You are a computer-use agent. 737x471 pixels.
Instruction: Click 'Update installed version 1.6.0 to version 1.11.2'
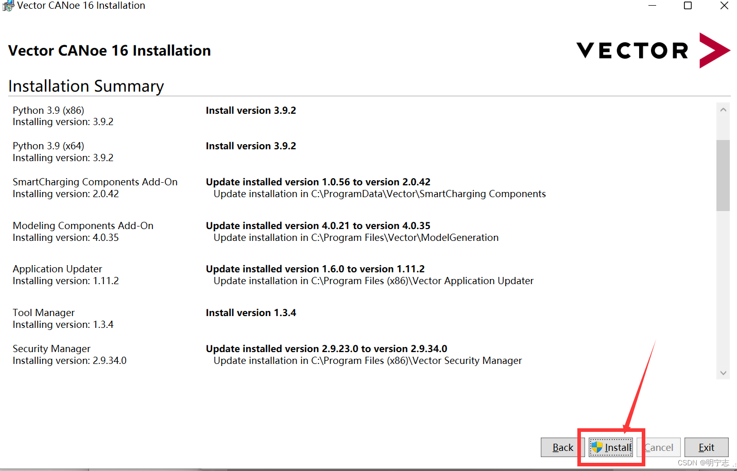(x=315, y=269)
